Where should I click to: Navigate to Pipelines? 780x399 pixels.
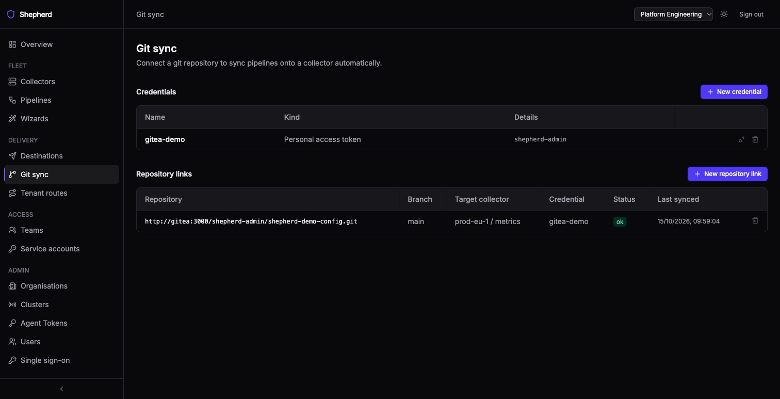(61, 100)
